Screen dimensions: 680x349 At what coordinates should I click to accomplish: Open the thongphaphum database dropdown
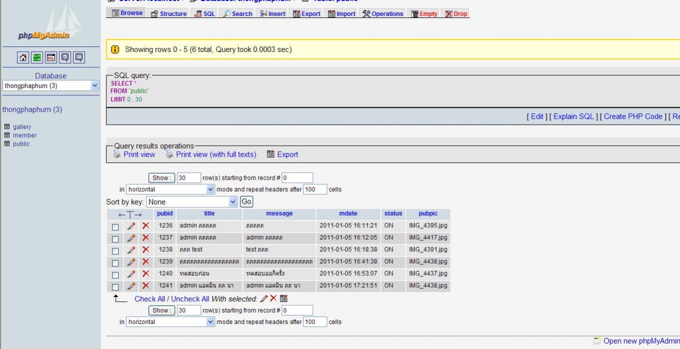tap(50, 86)
